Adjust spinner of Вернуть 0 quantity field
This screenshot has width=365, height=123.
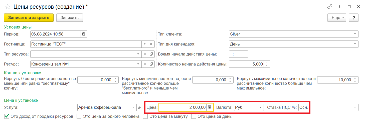point(115,80)
